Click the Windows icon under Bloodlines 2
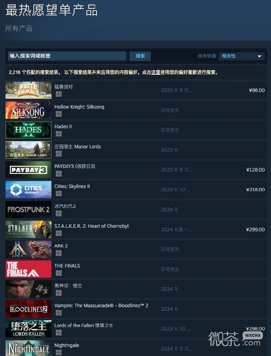 [59, 313]
